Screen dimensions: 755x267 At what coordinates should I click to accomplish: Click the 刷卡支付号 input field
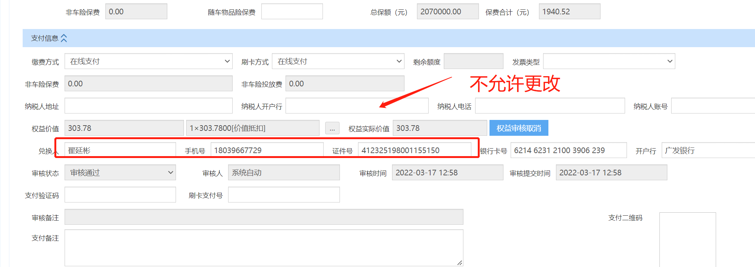(284, 195)
